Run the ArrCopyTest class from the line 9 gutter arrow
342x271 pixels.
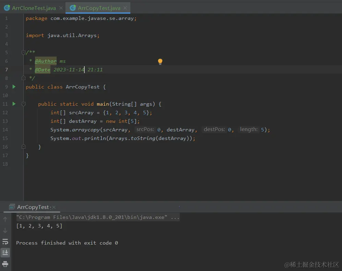point(14,87)
